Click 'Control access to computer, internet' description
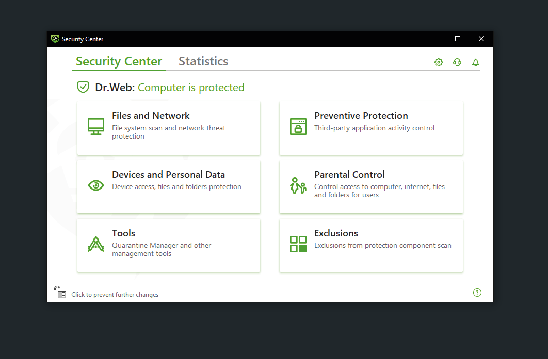Image resolution: width=548 pixels, height=359 pixels. (x=379, y=191)
